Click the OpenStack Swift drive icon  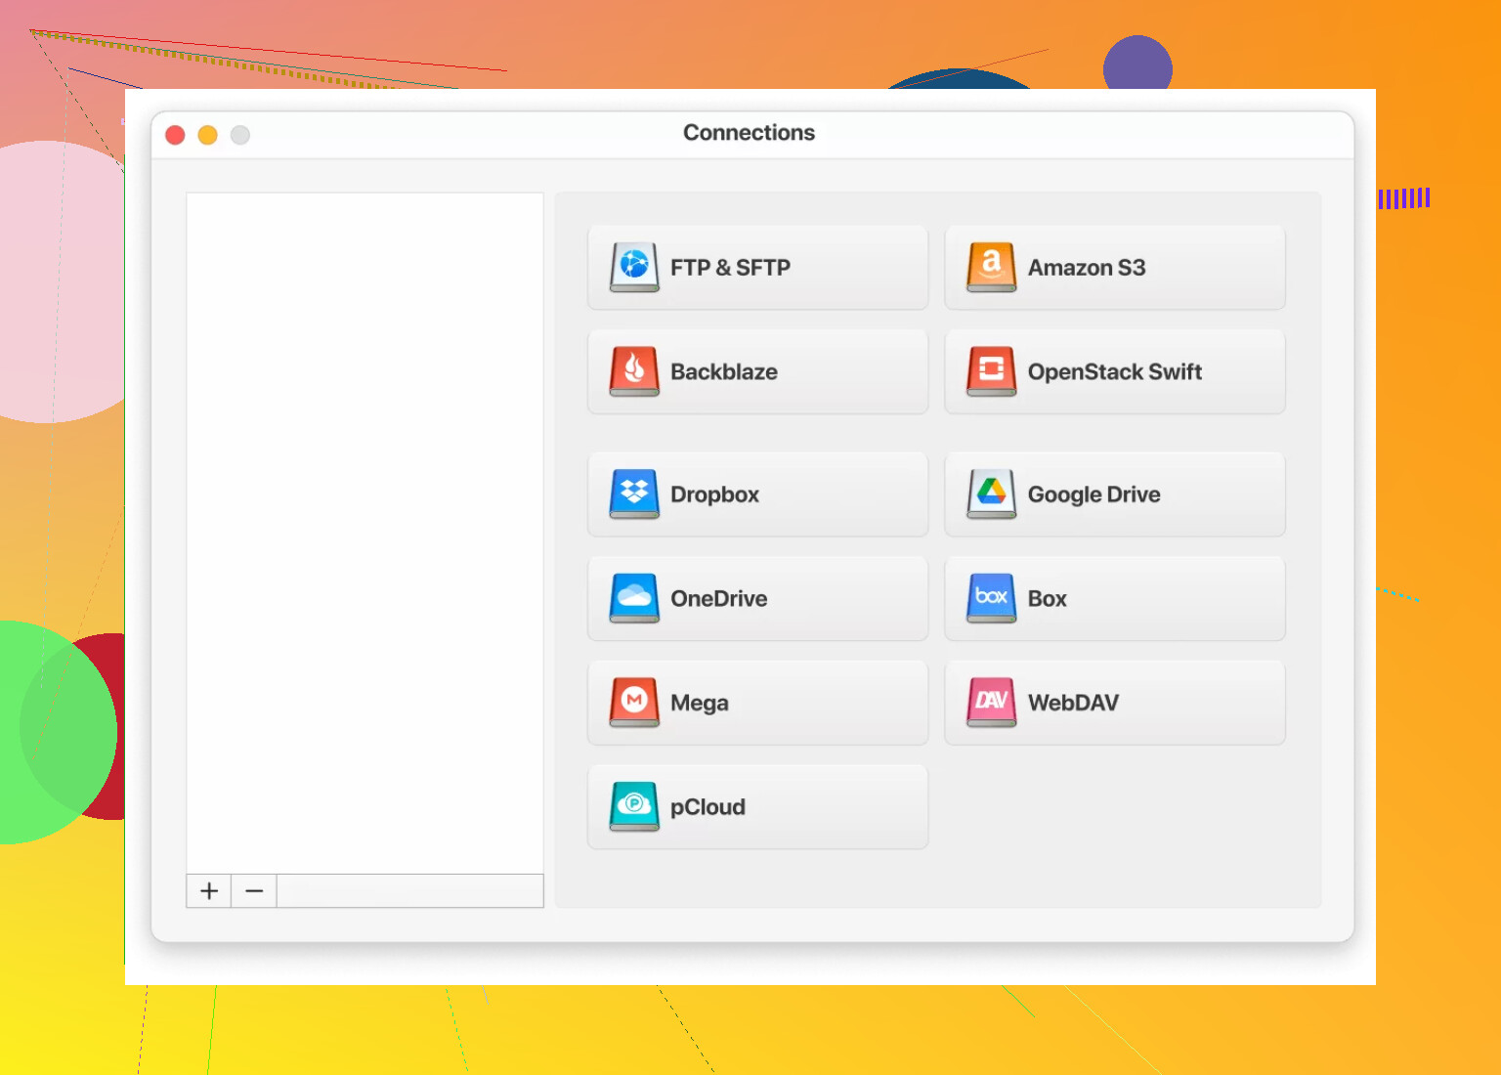991,371
